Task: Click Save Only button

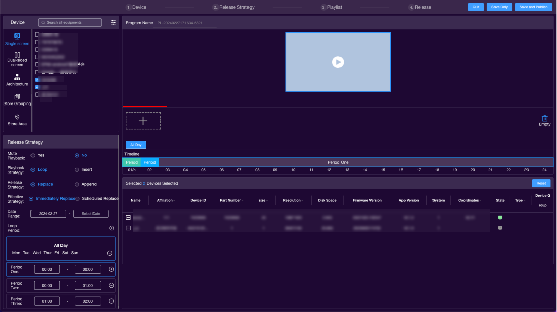Action: pyautogui.click(x=500, y=7)
